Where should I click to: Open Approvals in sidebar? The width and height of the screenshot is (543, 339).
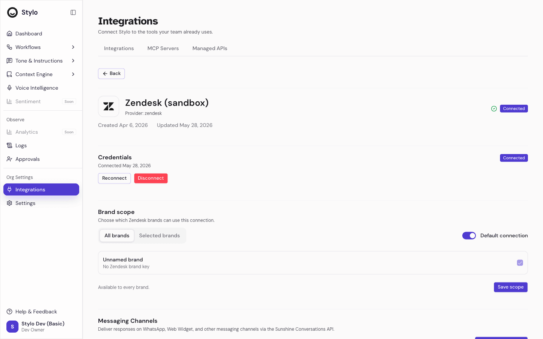pyautogui.click(x=41, y=159)
